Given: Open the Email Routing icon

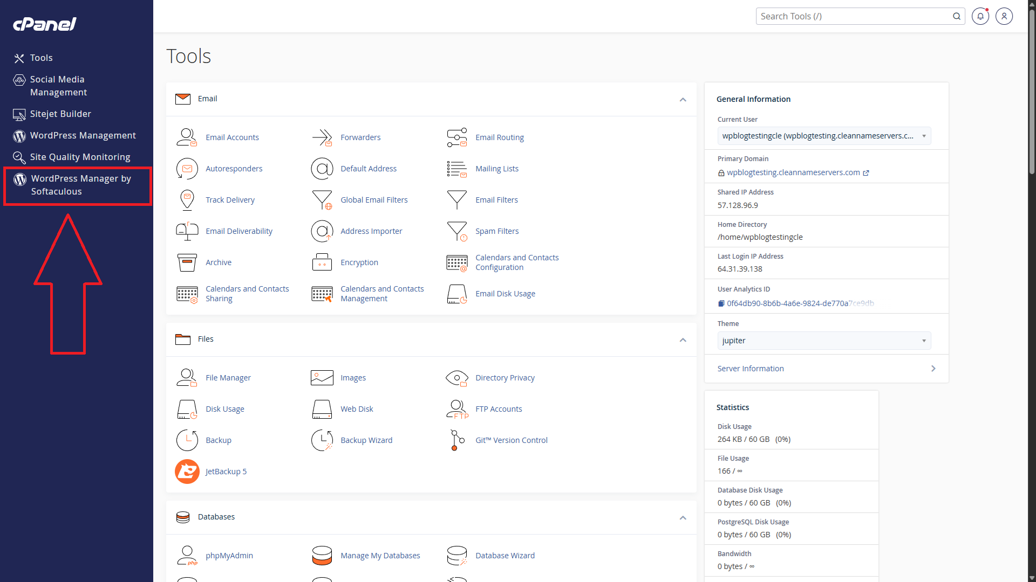Looking at the screenshot, I should click(x=456, y=137).
